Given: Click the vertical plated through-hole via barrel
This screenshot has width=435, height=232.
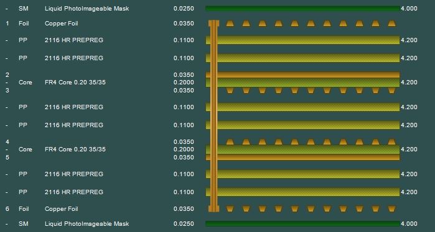Looking at the screenshot, I should [x=213, y=116].
